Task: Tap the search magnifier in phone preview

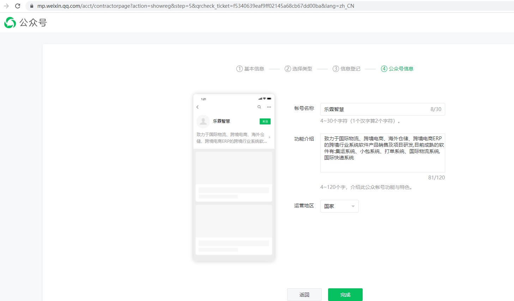Action: click(259, 107)
